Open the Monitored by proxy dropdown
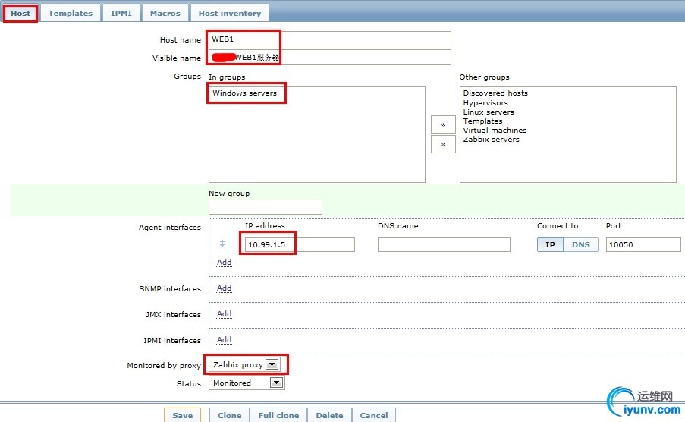 click(244, 364)
